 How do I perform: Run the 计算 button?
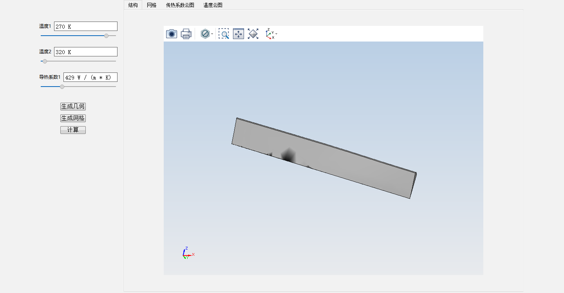coord(73,130)
